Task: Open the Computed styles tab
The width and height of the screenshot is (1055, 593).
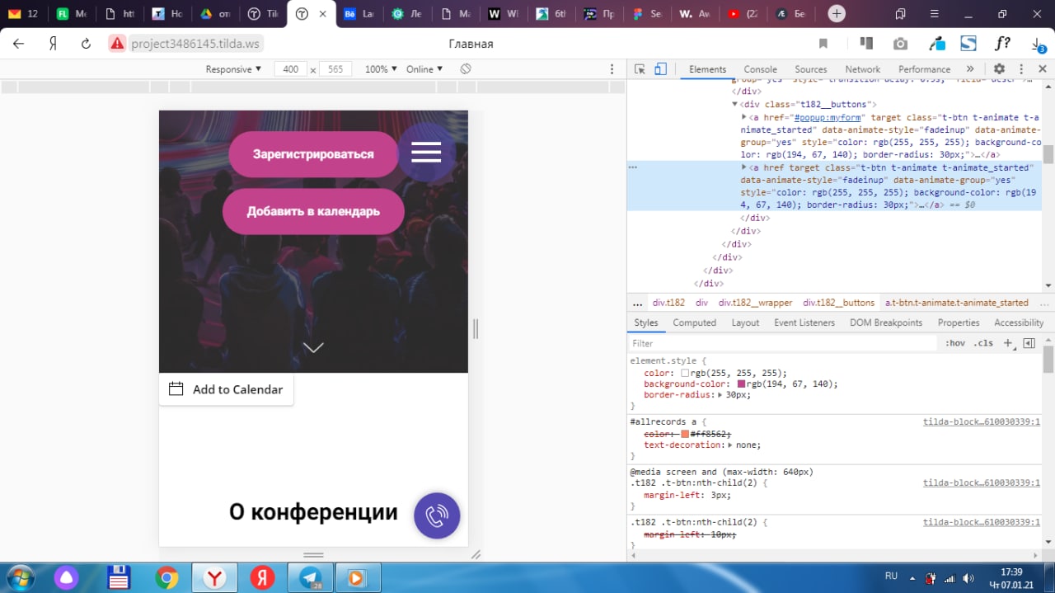Action: point(694,322)
